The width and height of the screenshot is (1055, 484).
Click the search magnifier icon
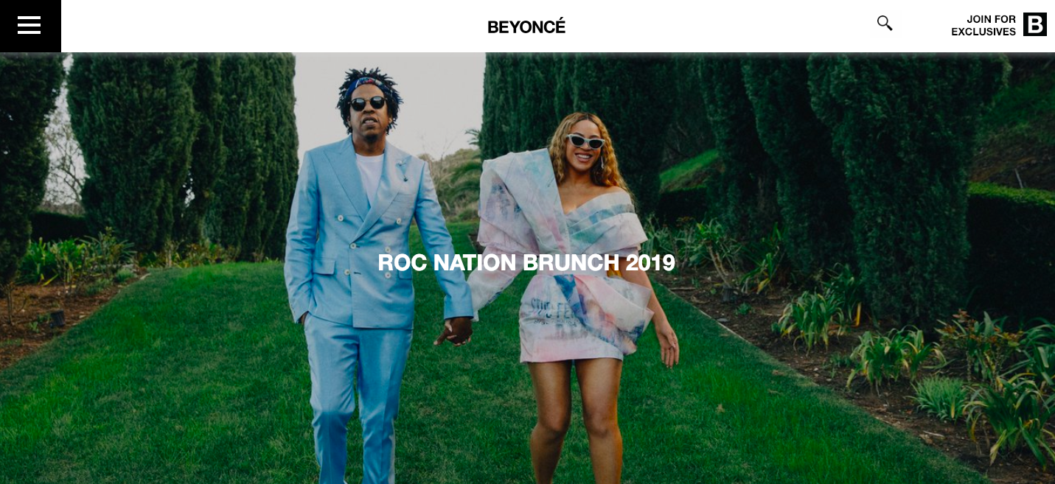click(x=885, y=23)
